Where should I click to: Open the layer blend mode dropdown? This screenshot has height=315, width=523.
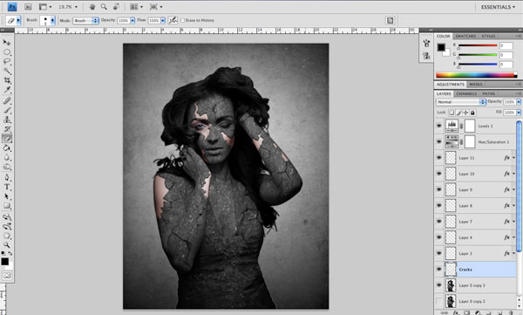[460, 102]
